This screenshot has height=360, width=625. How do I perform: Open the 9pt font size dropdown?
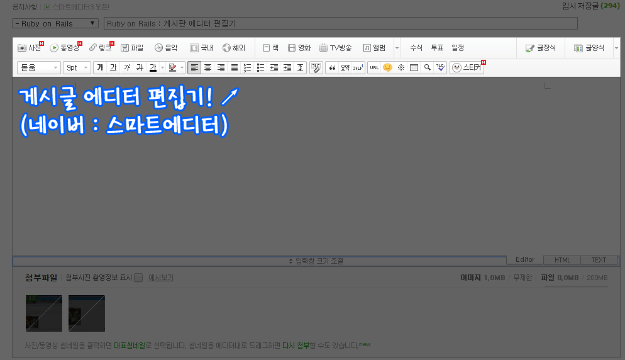pyautogui.click(x=77, y=67)
